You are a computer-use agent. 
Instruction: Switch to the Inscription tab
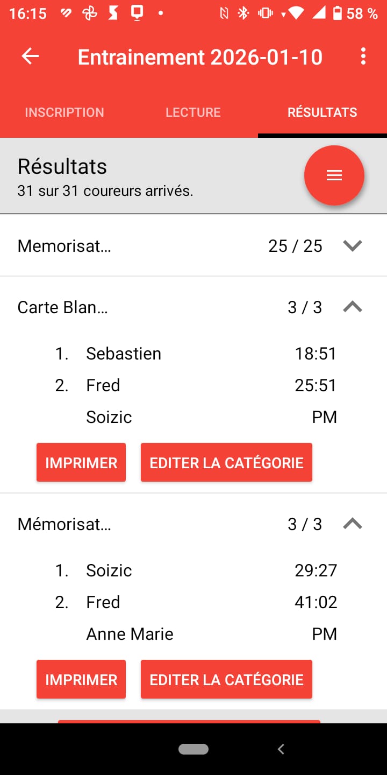tap(64, 112)
